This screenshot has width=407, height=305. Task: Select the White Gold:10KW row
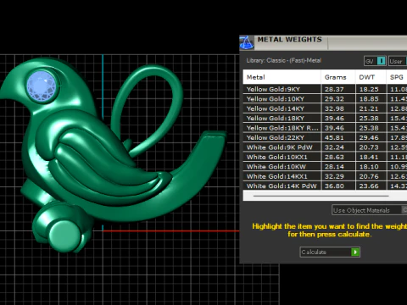pyautogui.click(x=325, y=167)
